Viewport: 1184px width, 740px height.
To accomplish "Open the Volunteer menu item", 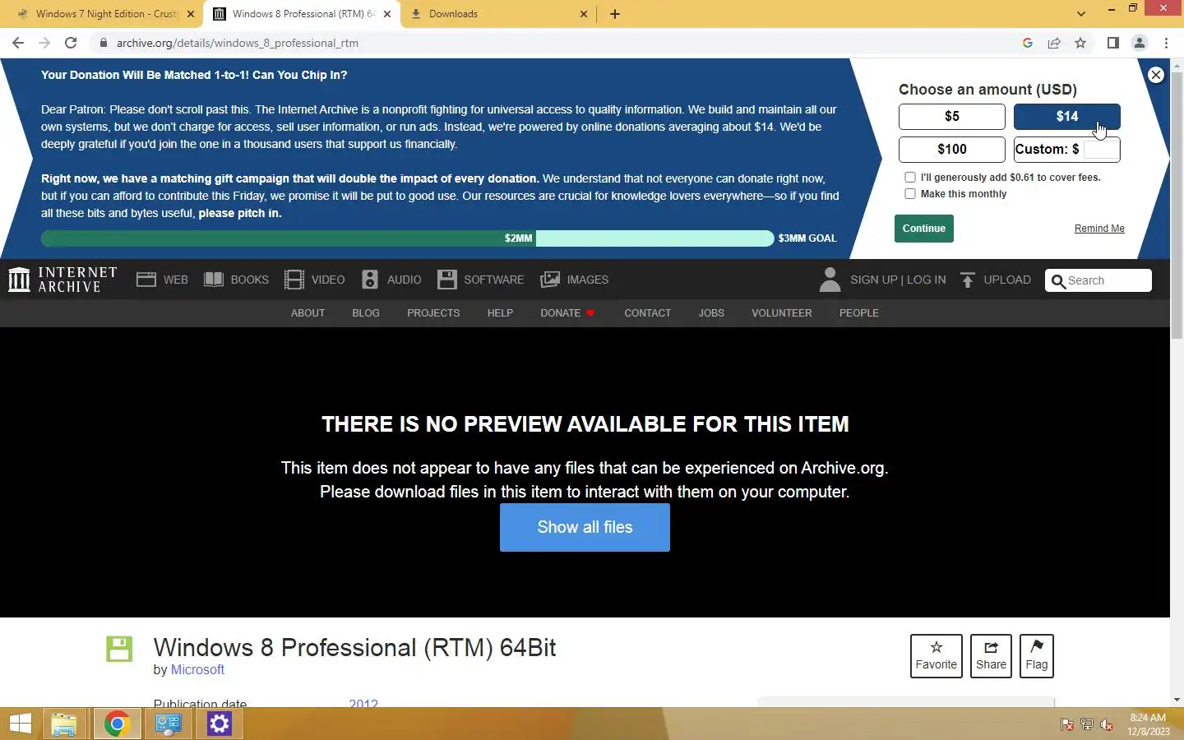I will point(782,313).
